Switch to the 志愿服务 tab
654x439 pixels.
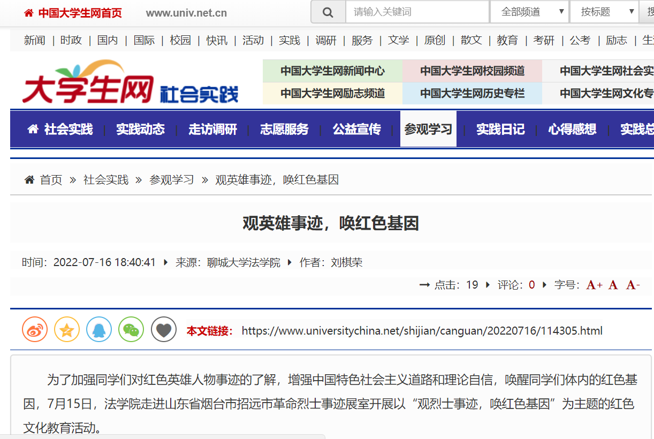[284, 129]
